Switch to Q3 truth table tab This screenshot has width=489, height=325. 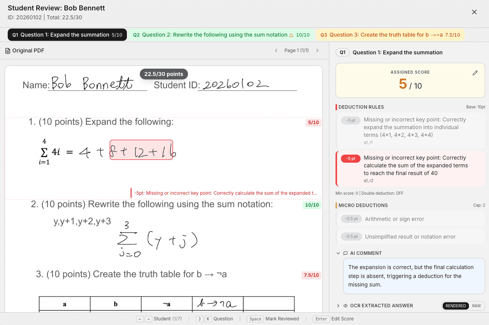(390, 35)
